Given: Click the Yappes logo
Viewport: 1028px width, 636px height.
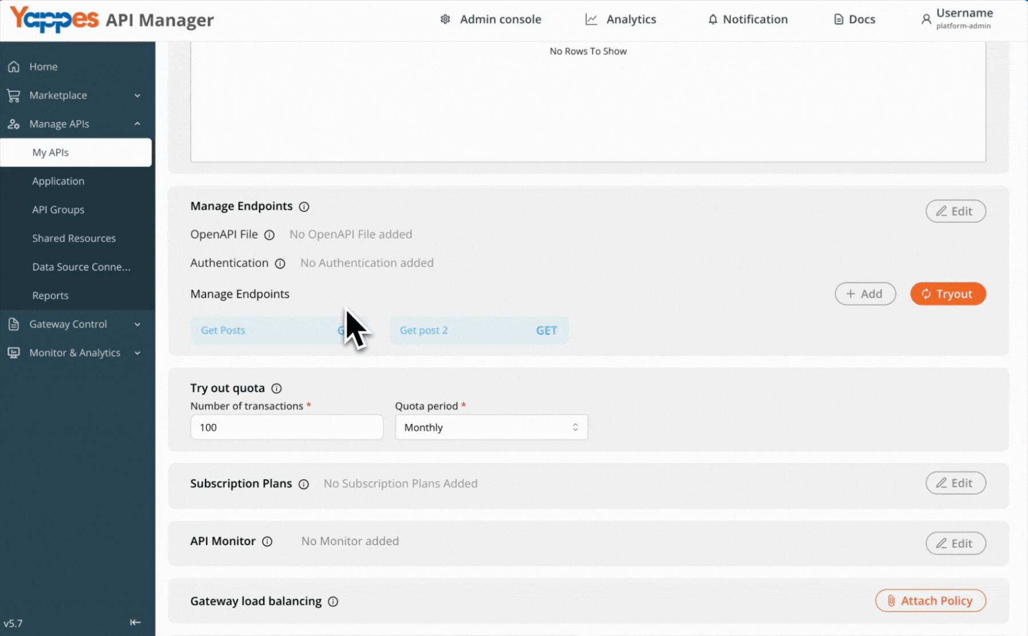Looking at the screenshot, I should [x=54, y=19].
